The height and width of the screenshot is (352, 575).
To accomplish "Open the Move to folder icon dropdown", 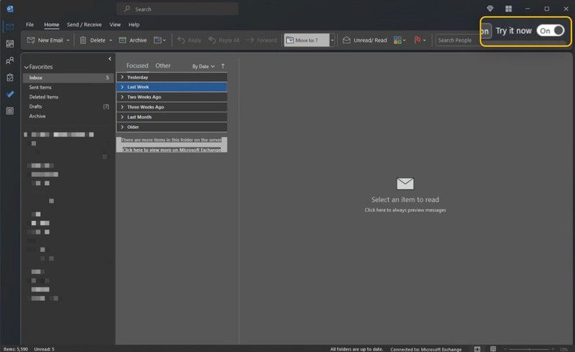I will 160,40.
